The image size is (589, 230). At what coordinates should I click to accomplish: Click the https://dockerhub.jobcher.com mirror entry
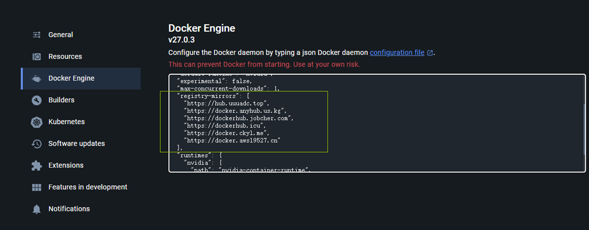coord(239,118)
